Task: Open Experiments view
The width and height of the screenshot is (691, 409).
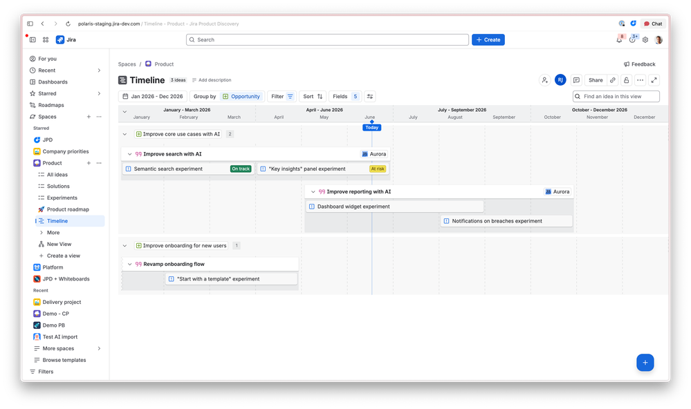Action: pyautogui.click(x=70, y=198)
